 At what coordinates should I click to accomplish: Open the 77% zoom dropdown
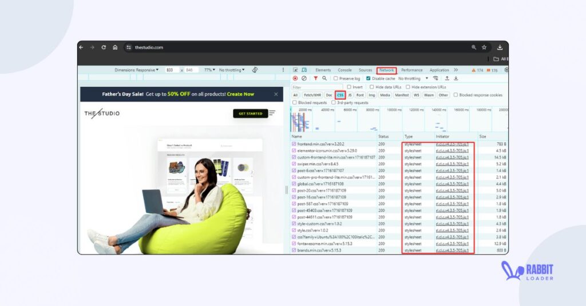(209, 70)
